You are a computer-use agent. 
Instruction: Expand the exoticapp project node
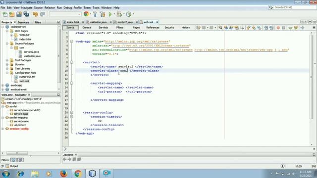pos(2,85)
